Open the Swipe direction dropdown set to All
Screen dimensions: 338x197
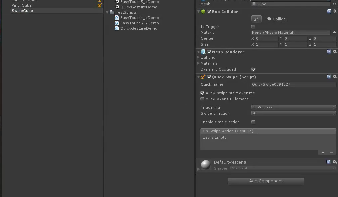tap(293, 113)
